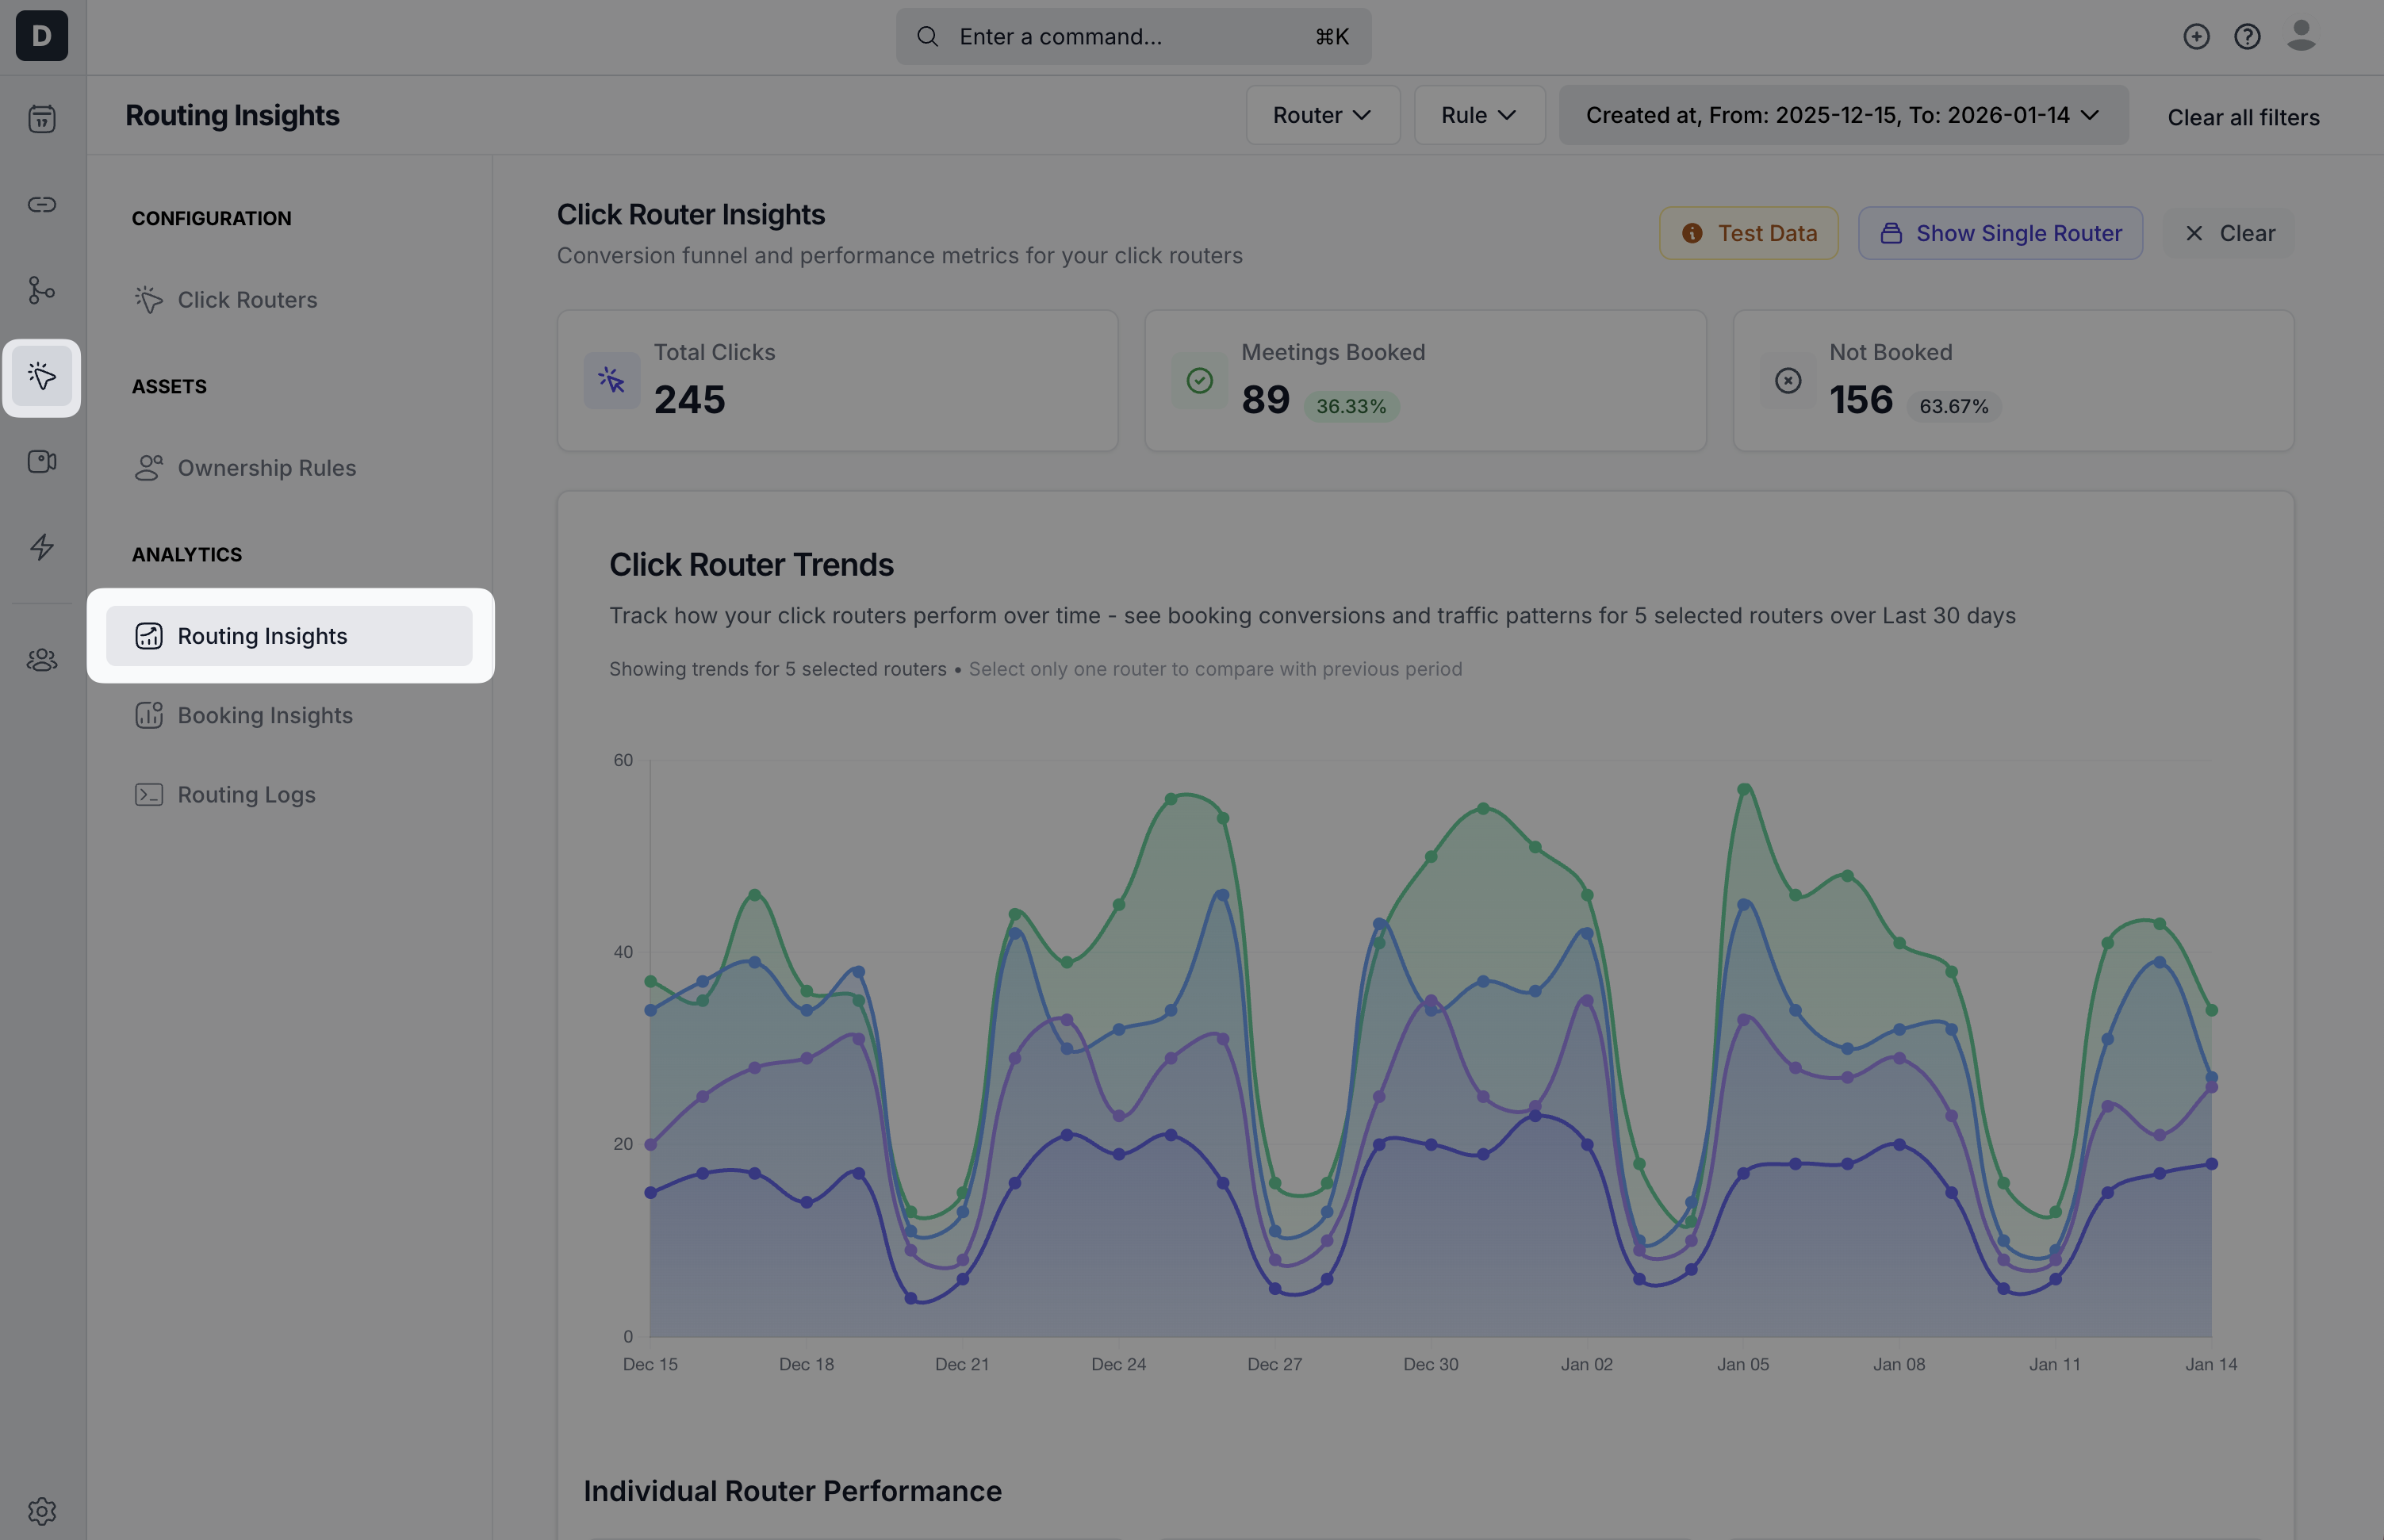The image size is (2384, 1540).
Task: Click the plus circle icon in header
Action: tap(2196, 37)
